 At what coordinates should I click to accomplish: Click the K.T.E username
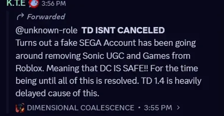[x=16, y=3]
